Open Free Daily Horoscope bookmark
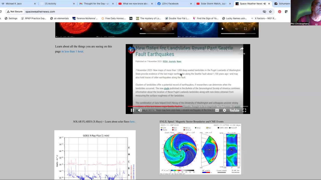 point(114,18)
